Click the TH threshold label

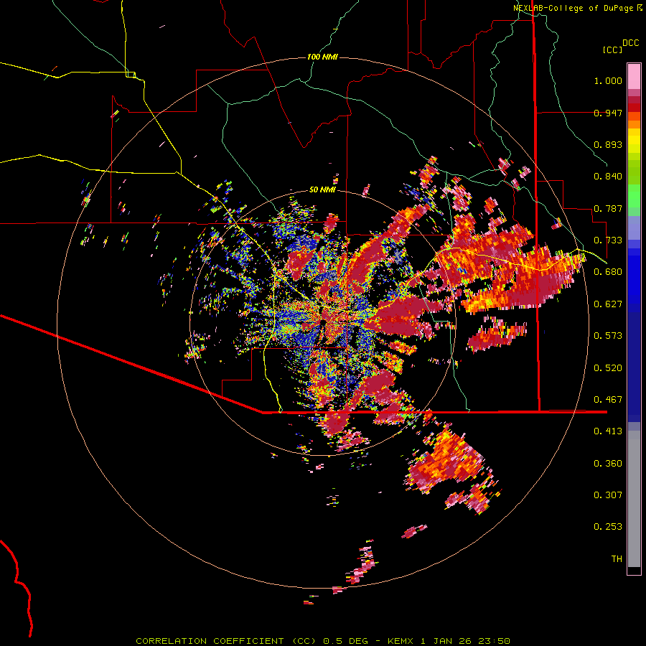point(617,559)
